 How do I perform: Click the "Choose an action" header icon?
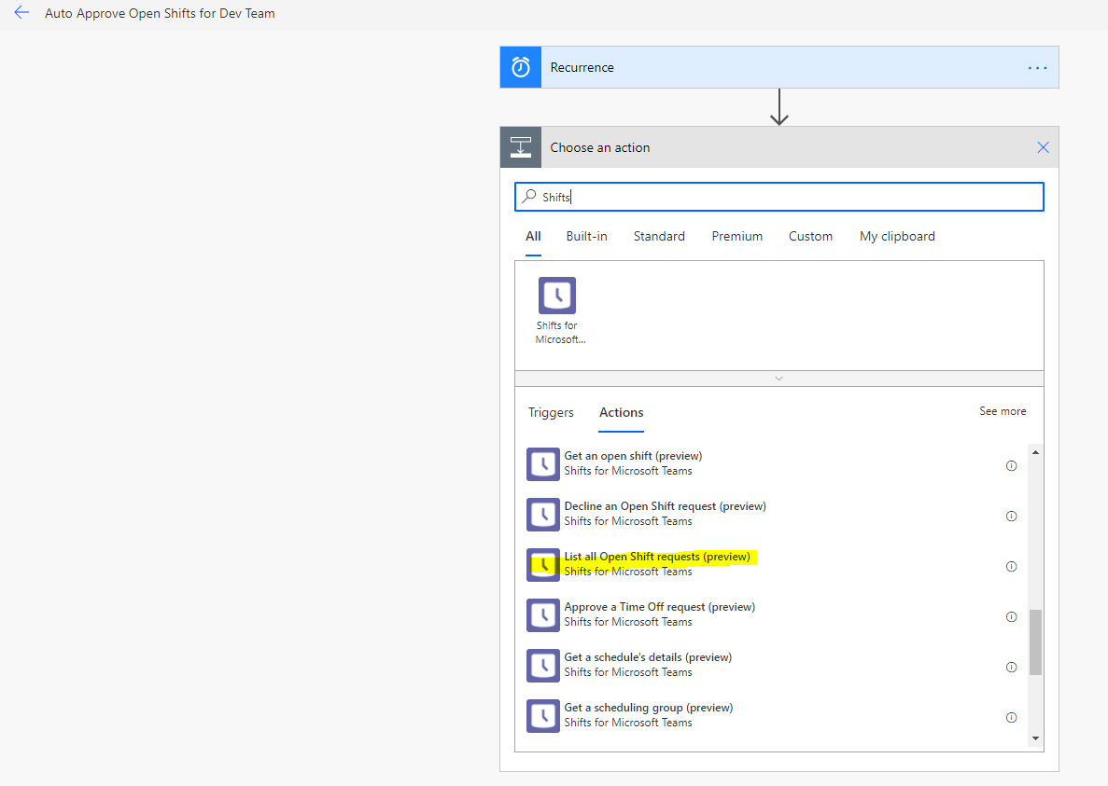[x=520, y=146]
